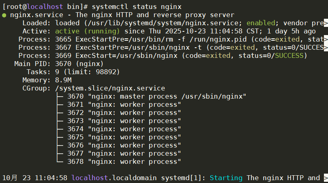This screenshot has width=328, height=183.
Task: Click the log date '10月 23 11:04:58'
Action: [x=35, y=178]
